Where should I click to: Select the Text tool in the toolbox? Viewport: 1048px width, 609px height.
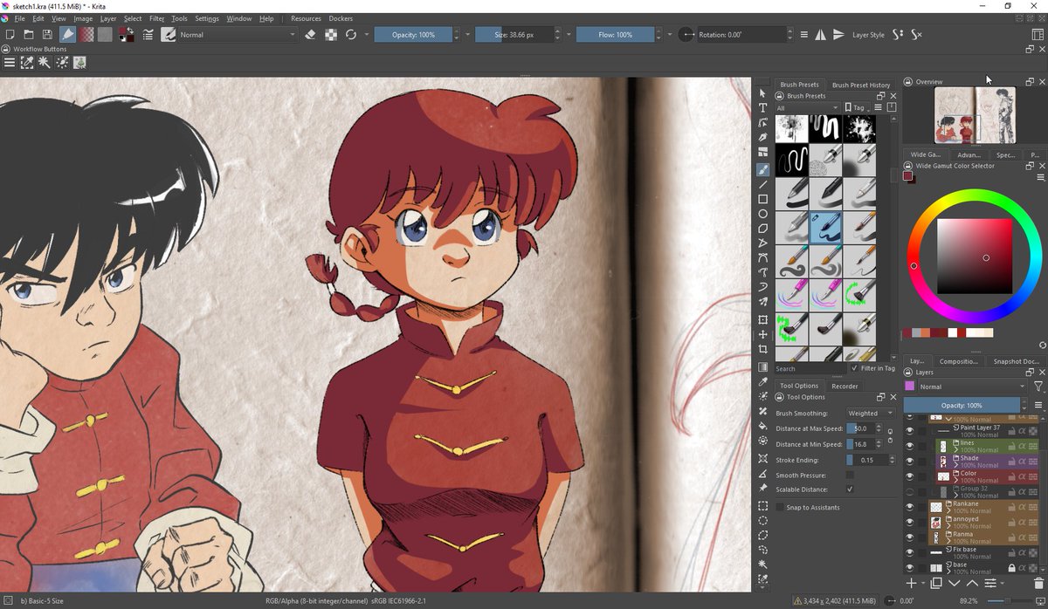(762, 108)
